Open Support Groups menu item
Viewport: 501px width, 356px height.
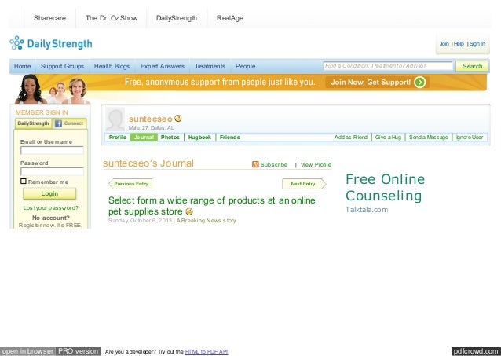coord(62,66)
